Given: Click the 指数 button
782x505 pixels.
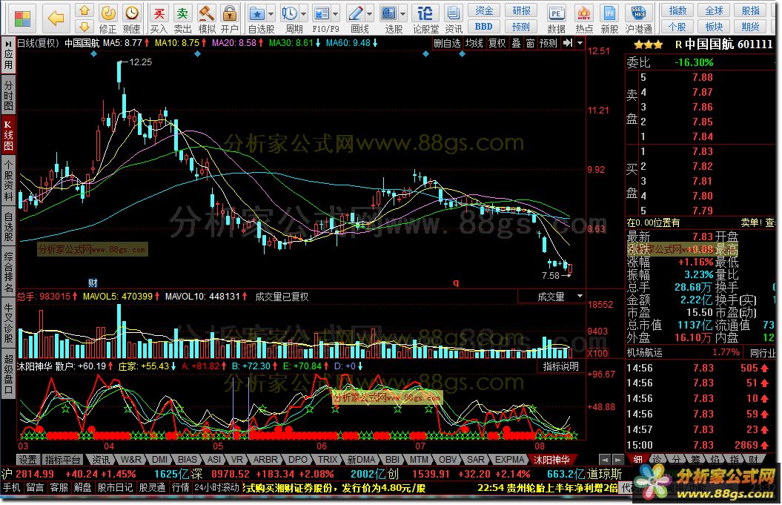Looking at the screenshot, I should [x=677, y=11].
